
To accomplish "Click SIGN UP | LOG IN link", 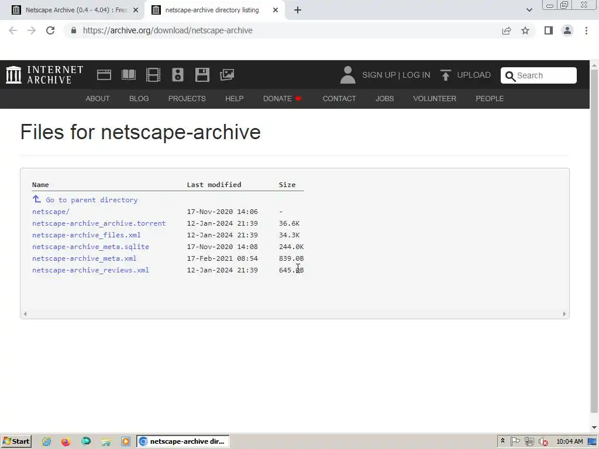I will (396, 75).
